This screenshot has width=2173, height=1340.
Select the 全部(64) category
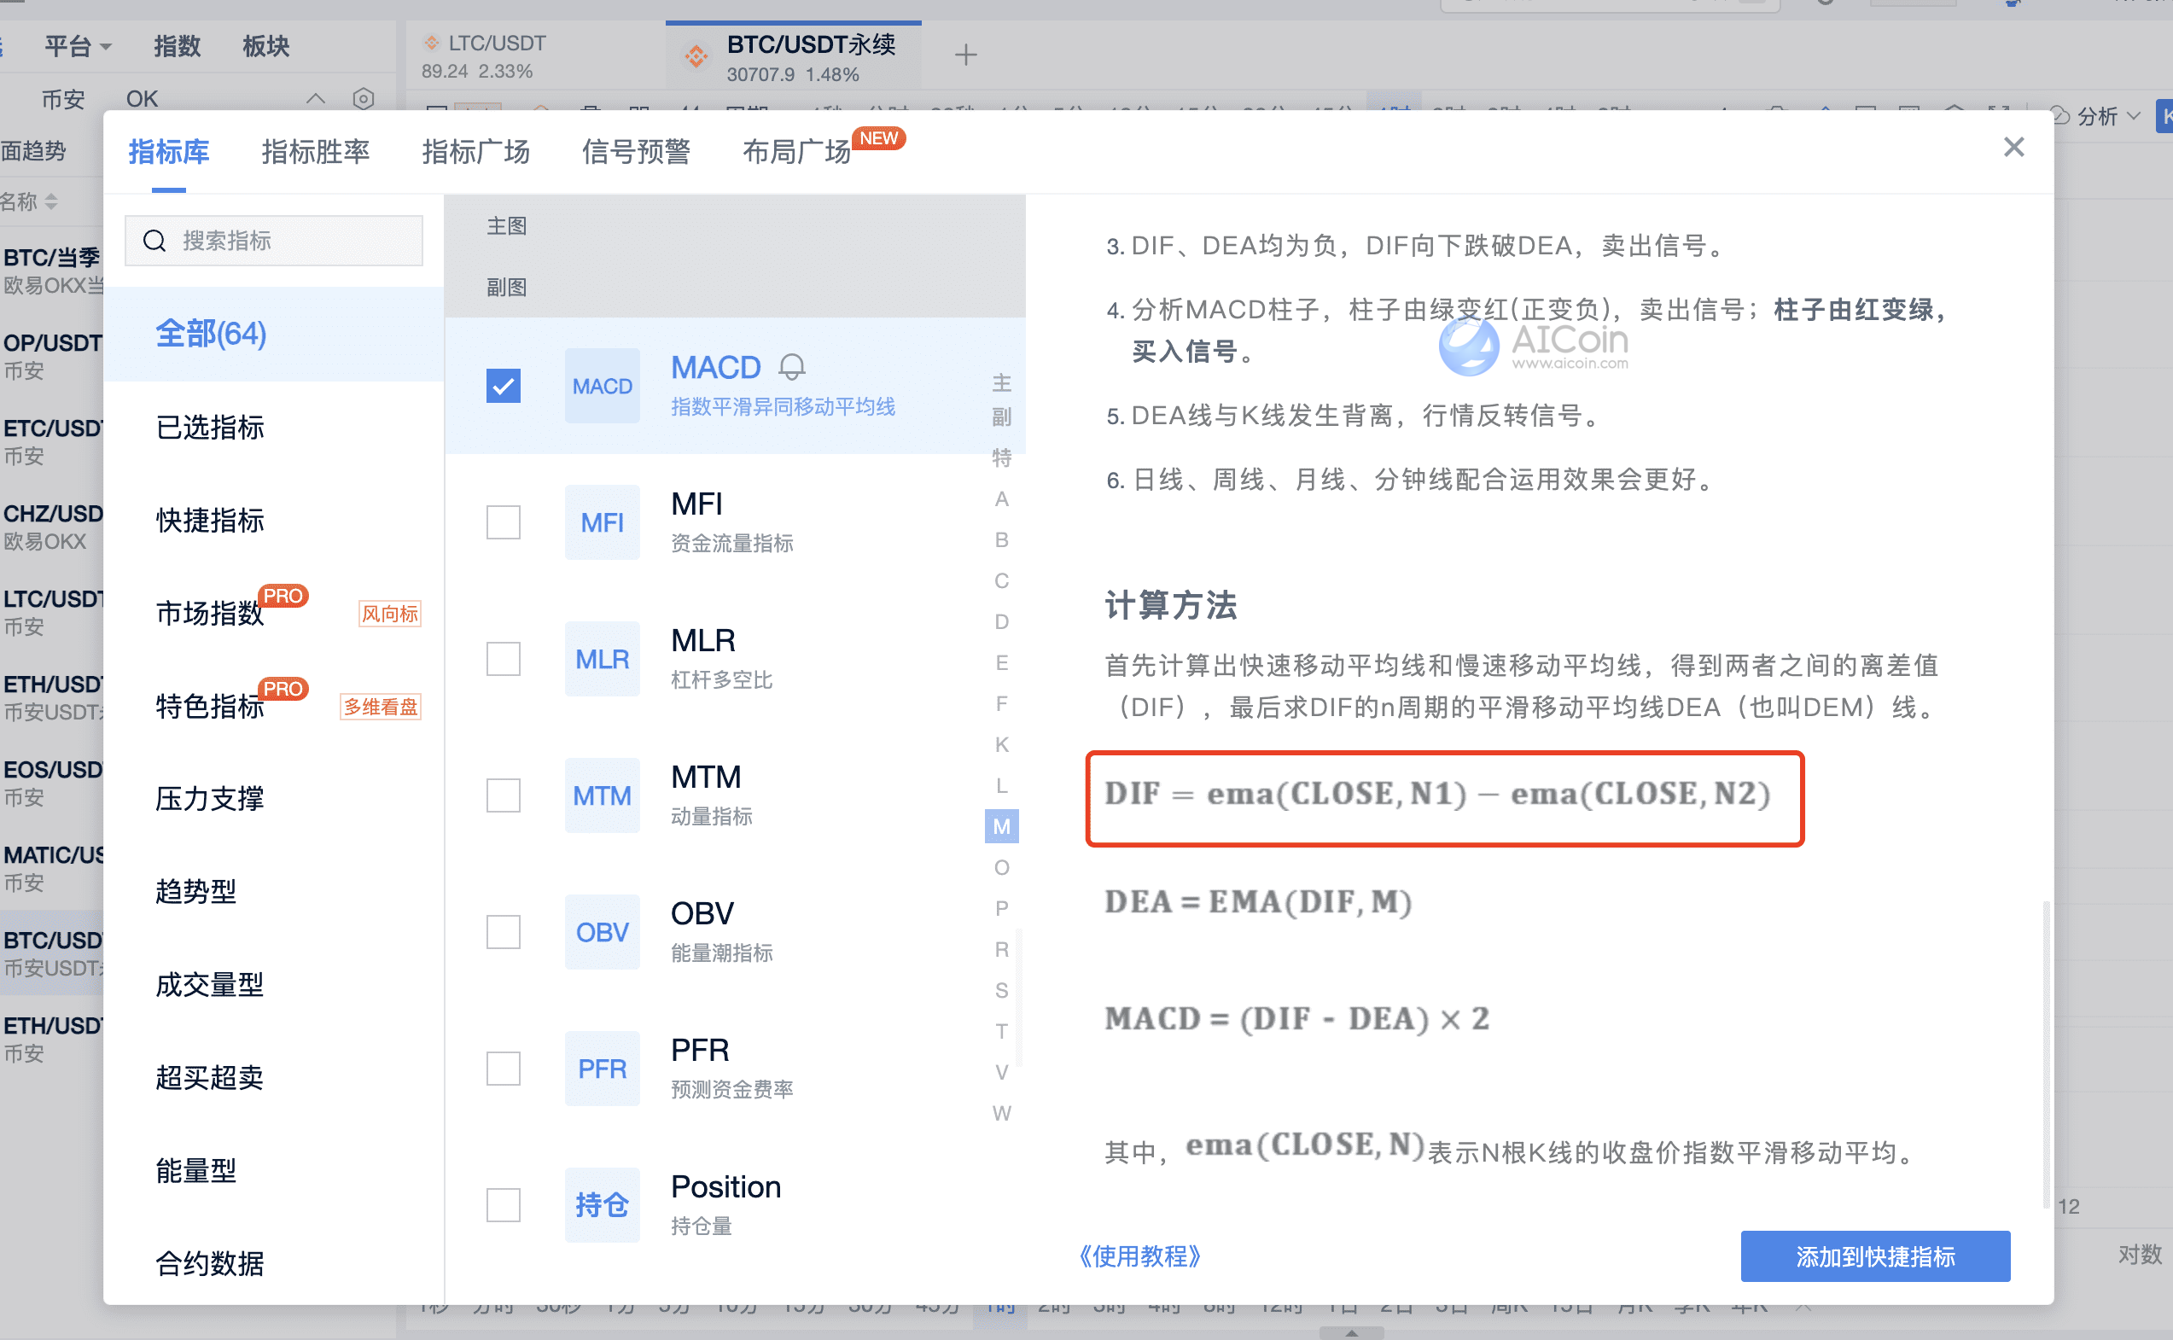coord(273,334)
